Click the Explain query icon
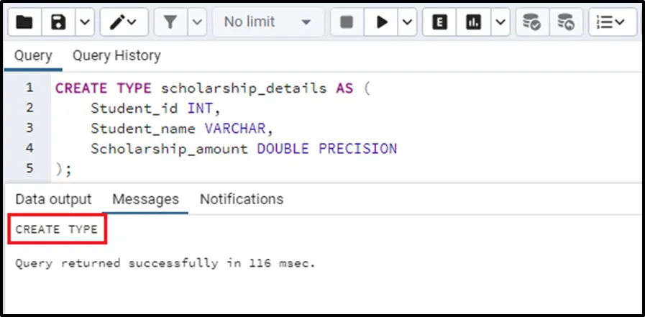The width and height of the screenshot is (645, 317). [x=439, y=22]
